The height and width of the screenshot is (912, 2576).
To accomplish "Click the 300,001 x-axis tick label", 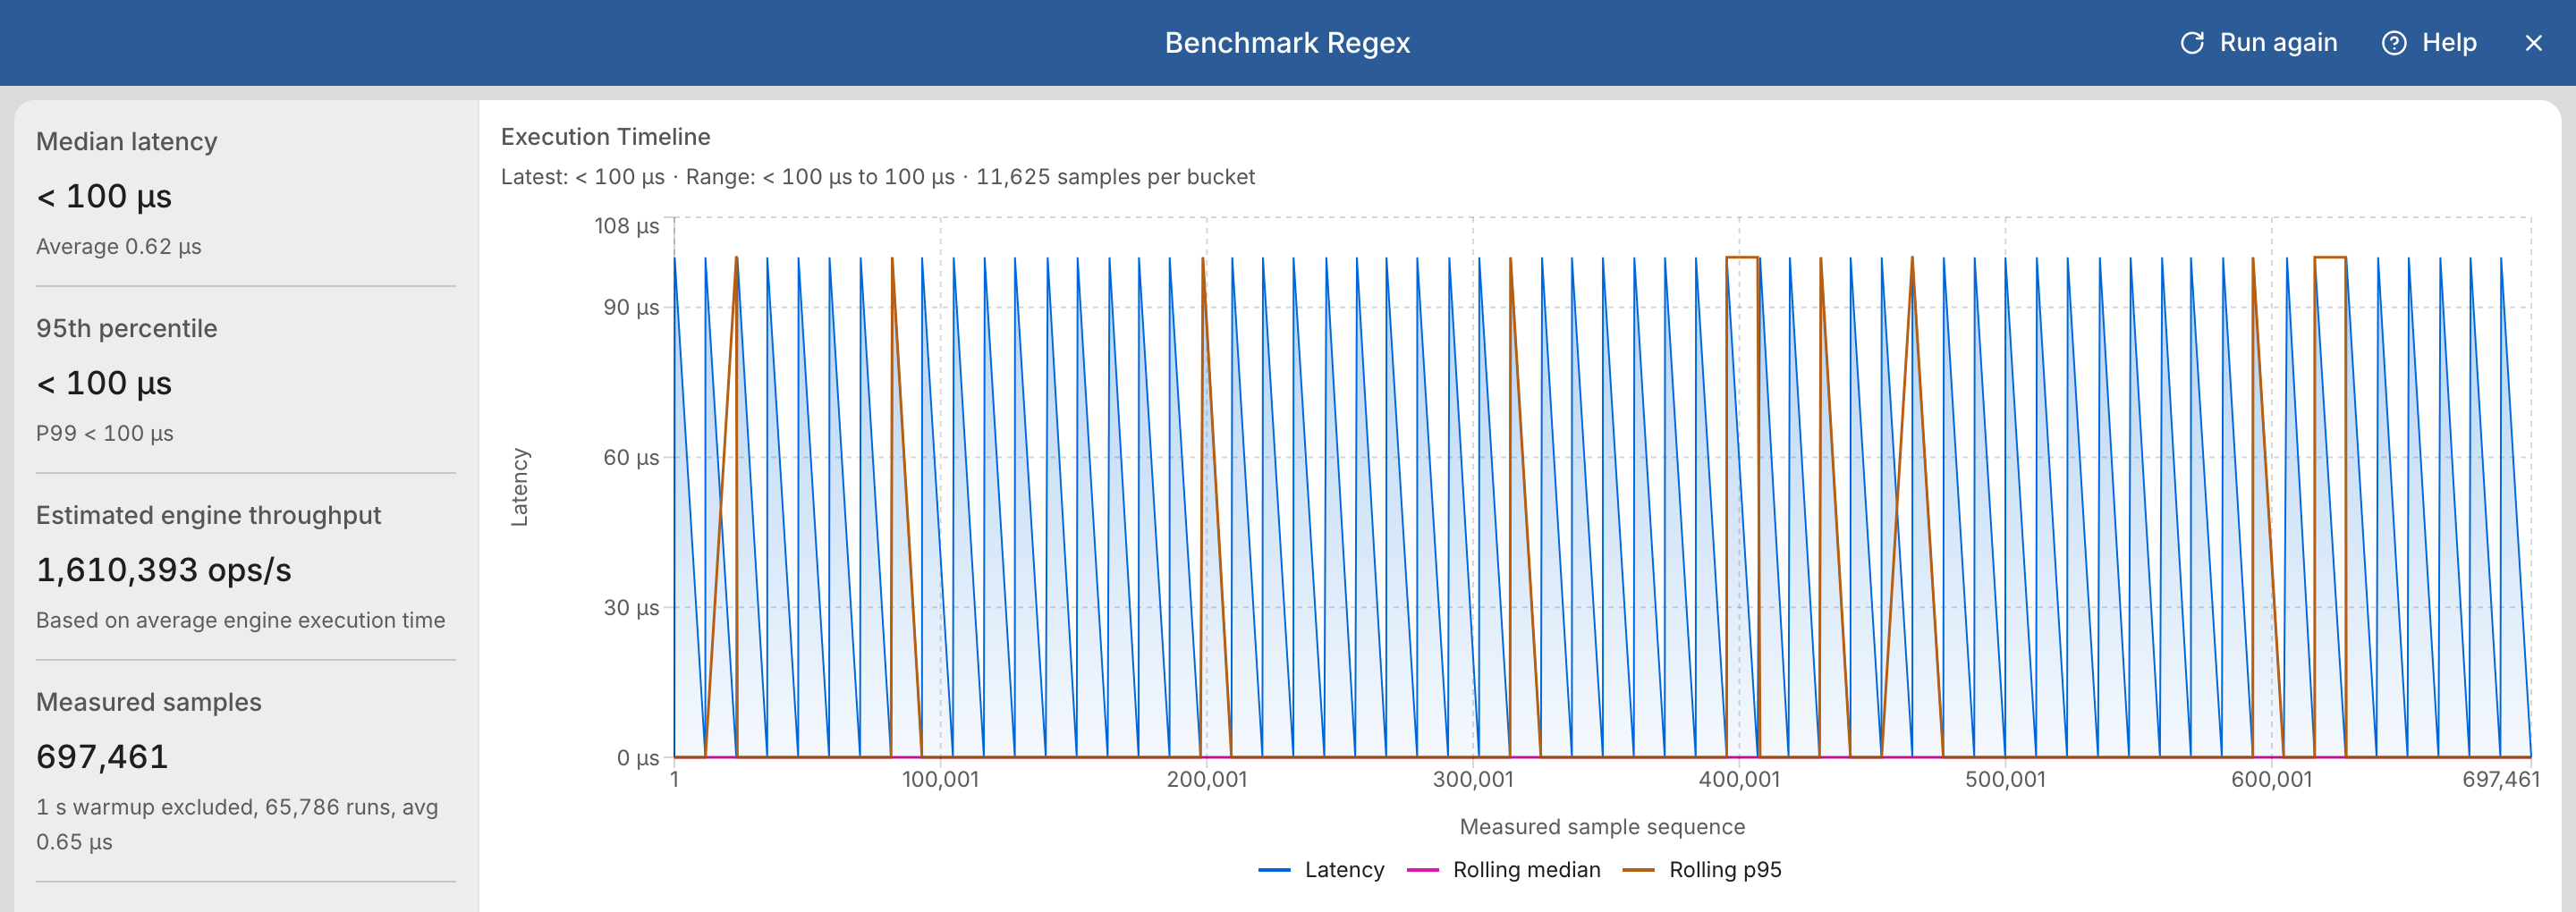I will pyautogui.click(x=1473, y=779).
